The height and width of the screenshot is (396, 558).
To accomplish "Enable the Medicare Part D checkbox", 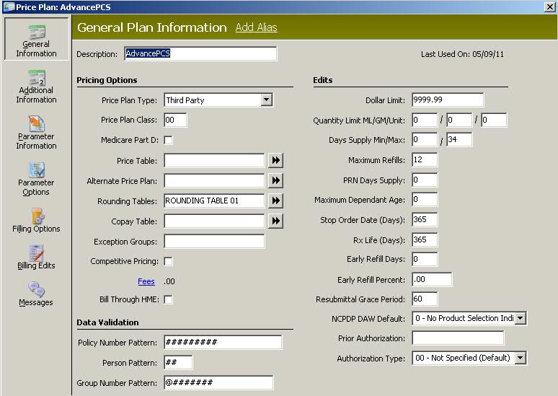I will coord(168,141).
